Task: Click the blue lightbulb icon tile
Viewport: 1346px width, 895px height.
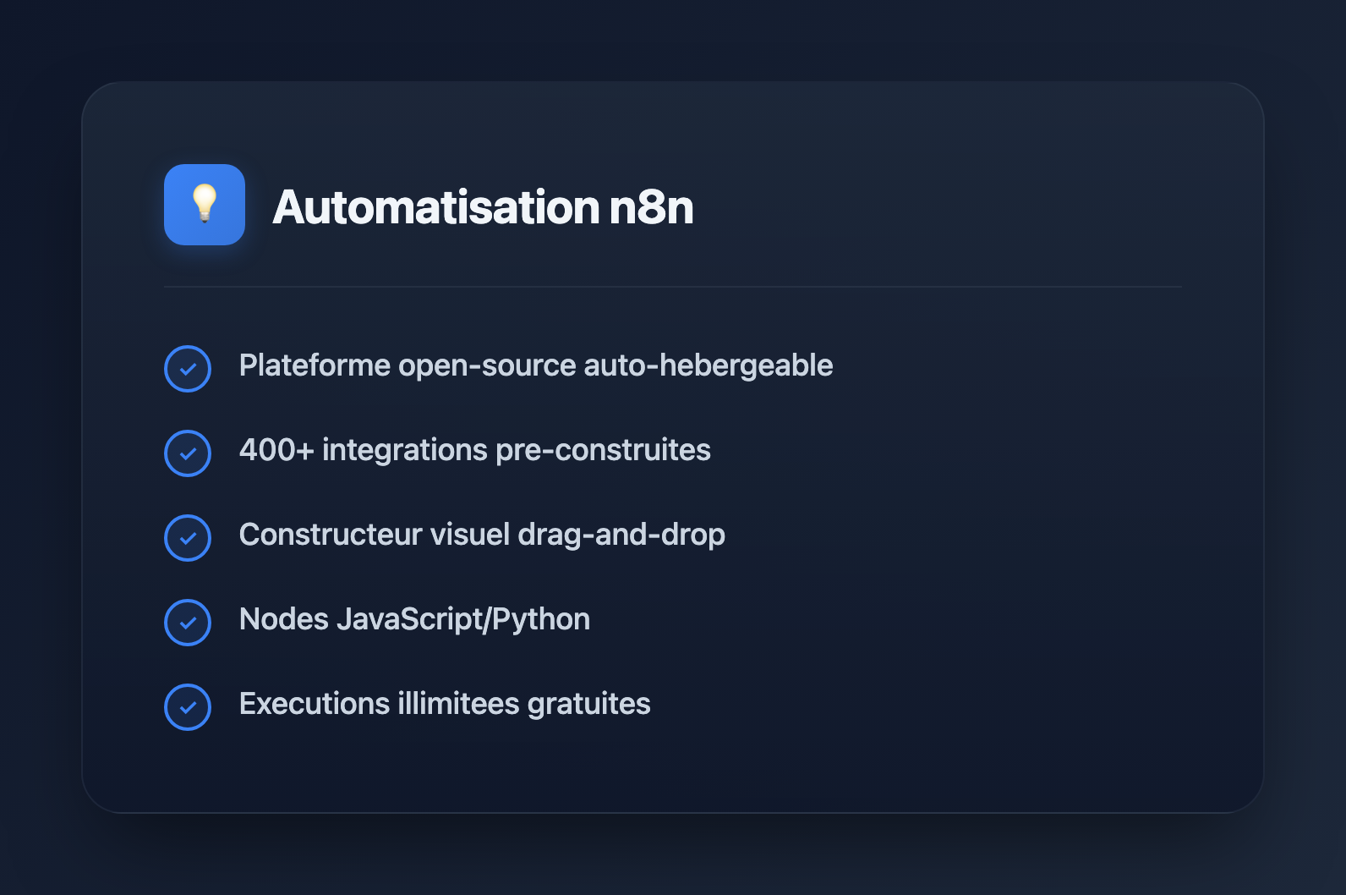Action: point(205,205)
